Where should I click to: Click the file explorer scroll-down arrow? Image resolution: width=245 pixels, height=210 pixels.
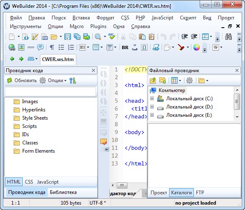[237, 117]
